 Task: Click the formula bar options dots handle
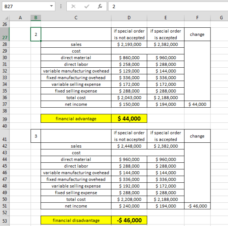[61, 6]
